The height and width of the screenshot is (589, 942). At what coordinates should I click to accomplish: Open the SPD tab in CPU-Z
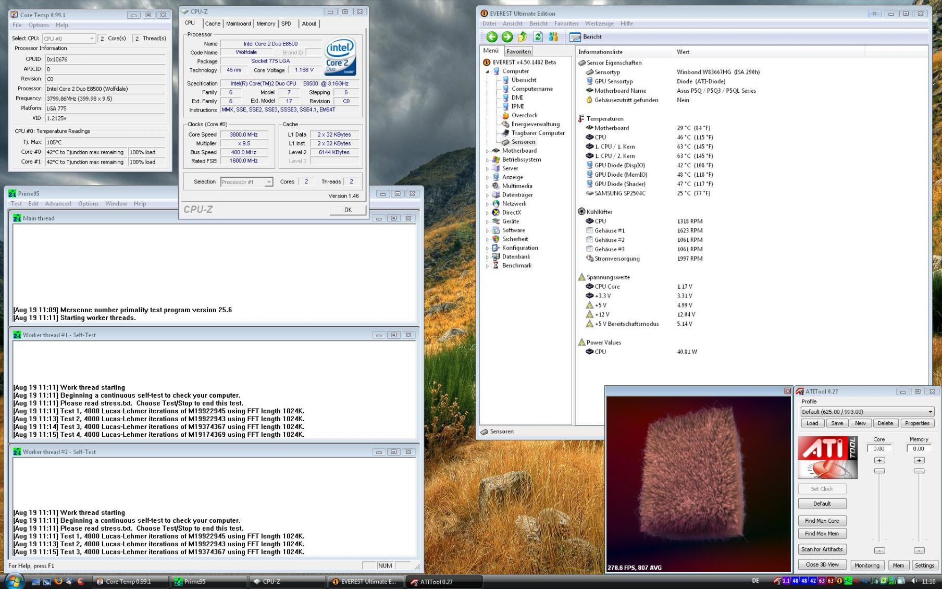[x=286, y=23]
